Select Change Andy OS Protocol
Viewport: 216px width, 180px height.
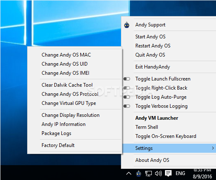[70, 94]
